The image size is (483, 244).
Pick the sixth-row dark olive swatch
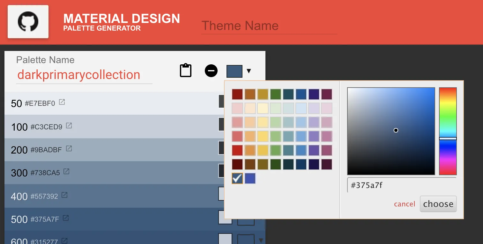click(x=263, y=164)
